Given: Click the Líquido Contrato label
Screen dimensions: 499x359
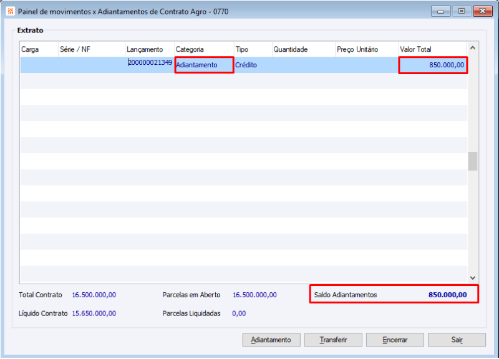Looking at the screenshot, I should tap(43, 314).
